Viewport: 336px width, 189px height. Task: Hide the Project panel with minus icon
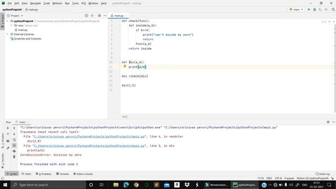coord(105,16)
